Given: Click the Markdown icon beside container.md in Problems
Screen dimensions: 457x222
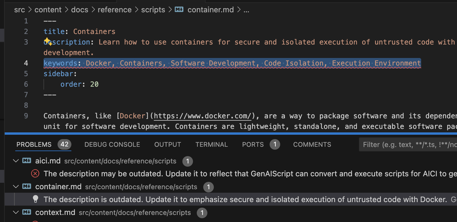Looking at the screenshot, I should [27, 187].
